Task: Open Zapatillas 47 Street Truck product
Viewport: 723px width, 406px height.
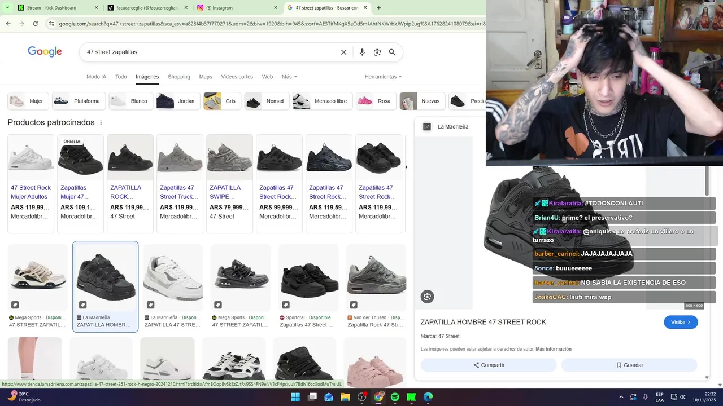Action: tap(180, 183)
